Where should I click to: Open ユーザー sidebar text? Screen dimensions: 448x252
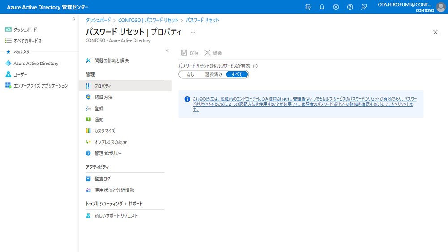(20, 74)
